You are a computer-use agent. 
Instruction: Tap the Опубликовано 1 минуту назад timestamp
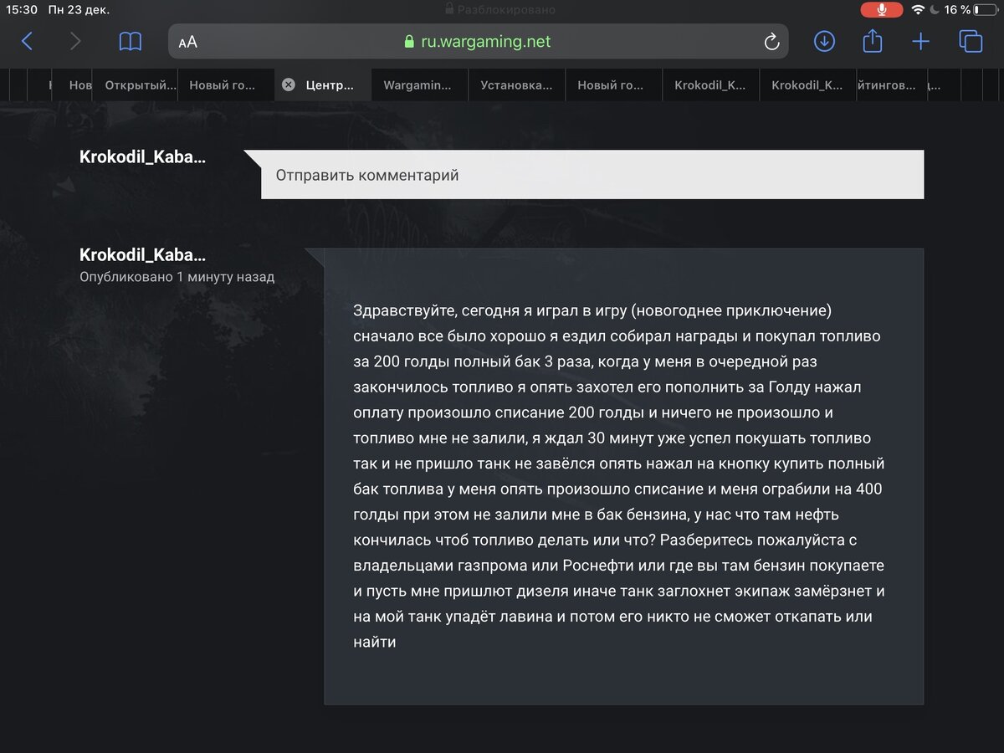177,277
